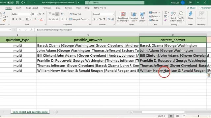211x118 pixels.
Task: Open the Merge & Center dropdown arrow
Action: click(88, 19)
